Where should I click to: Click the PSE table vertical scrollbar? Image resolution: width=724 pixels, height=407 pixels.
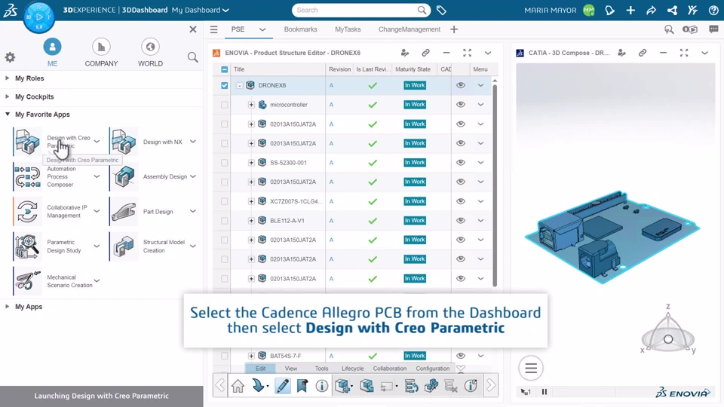pyautogui.click(x=495, y=185)
